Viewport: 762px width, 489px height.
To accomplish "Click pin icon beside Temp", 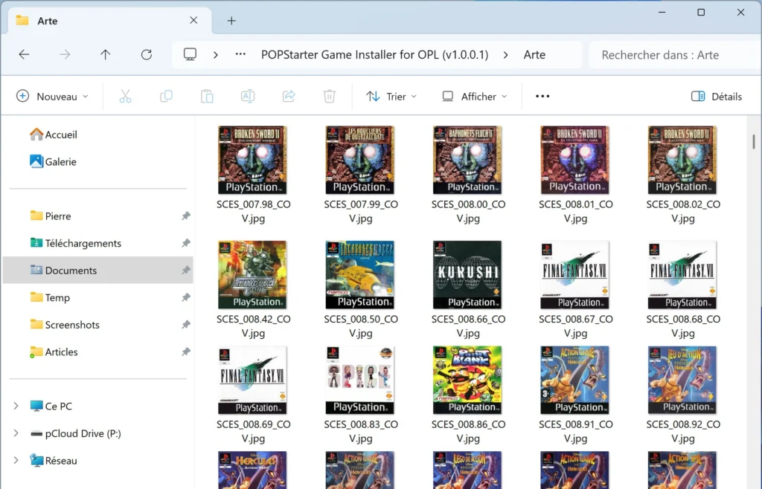I will pos(185,297).
